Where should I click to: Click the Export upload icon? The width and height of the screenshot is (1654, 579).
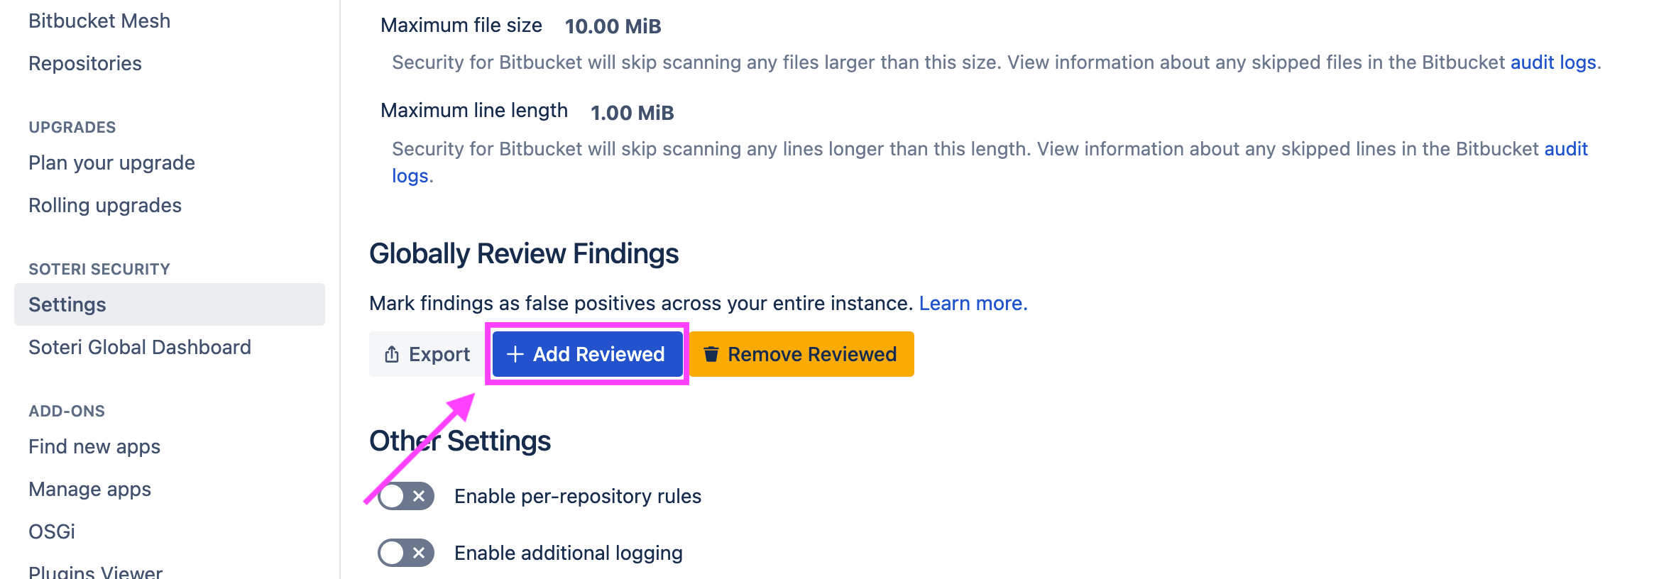point(392,353)
